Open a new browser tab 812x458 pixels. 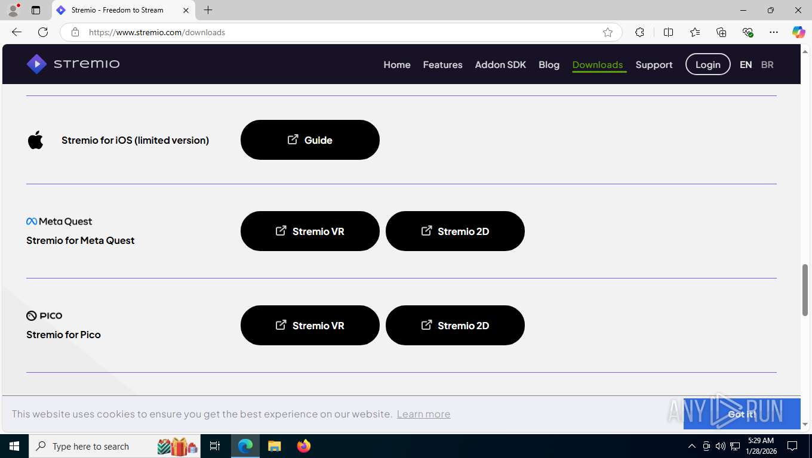click(208, 10)
